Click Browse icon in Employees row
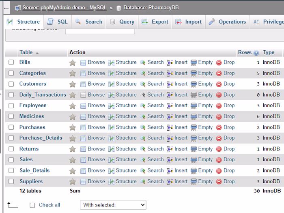This screenshot has width=284, height=213. 83,106
